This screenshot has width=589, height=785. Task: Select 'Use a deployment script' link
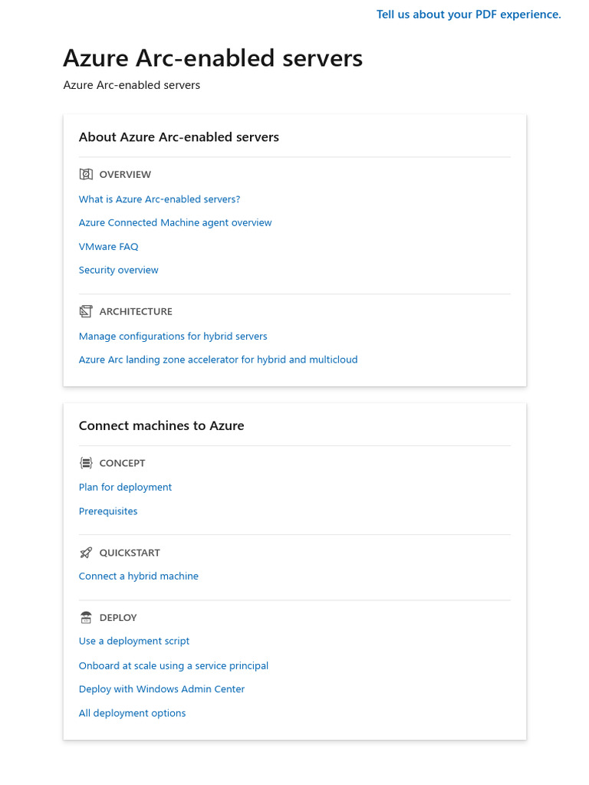click(x=133, y=642)
